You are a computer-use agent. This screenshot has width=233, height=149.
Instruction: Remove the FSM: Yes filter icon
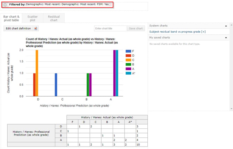110,5
